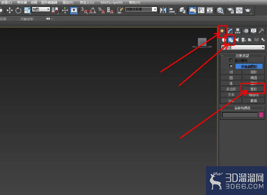Switch to the Utilities hammer tab
267x195 pixels.
[261, 31]
